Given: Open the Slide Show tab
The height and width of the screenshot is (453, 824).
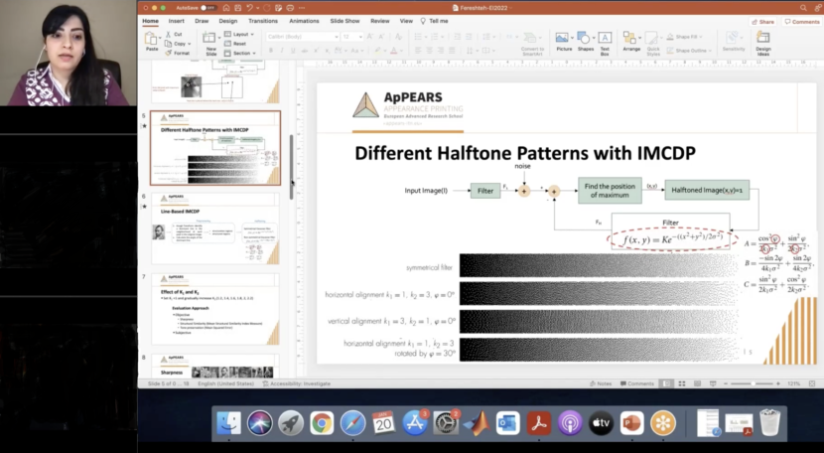Looking at the screenshot, I should (343, 20).
